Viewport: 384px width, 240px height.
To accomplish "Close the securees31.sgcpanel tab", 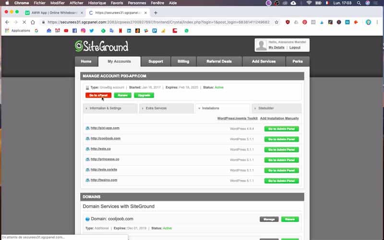I will tap(145, 13).
